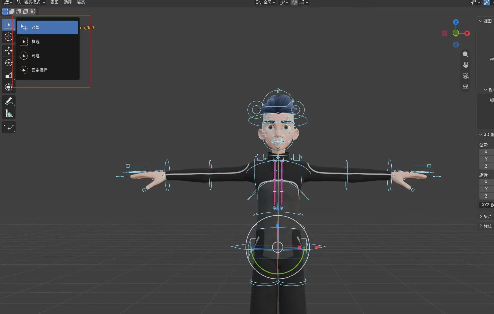Select the Annotate pencil tool

[8, 101]
